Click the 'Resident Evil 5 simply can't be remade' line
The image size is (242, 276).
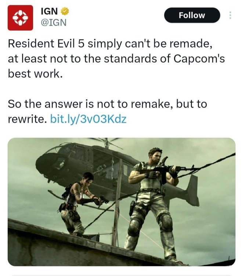(110, 43)
